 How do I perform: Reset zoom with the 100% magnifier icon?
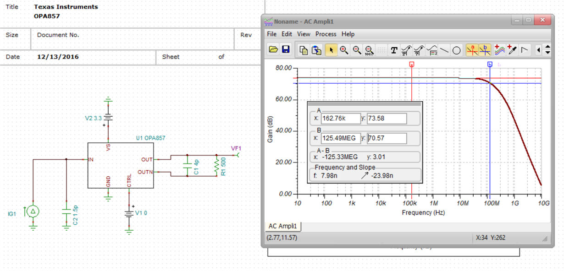369,50
